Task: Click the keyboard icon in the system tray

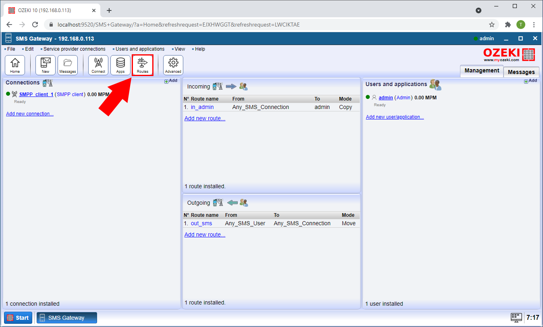Action: pos(516,317)
